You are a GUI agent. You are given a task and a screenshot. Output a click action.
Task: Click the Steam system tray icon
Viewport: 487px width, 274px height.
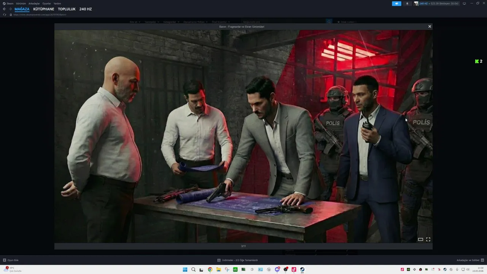point(445,269)
